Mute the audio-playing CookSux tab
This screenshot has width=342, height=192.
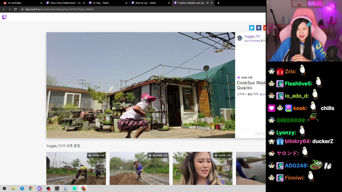(x=208, y=3)
